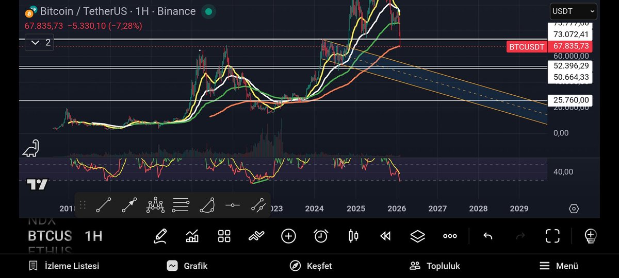Open chart settings hexagon icon
The width and height of the screenshot is (619, 278).
click(574, 208)
